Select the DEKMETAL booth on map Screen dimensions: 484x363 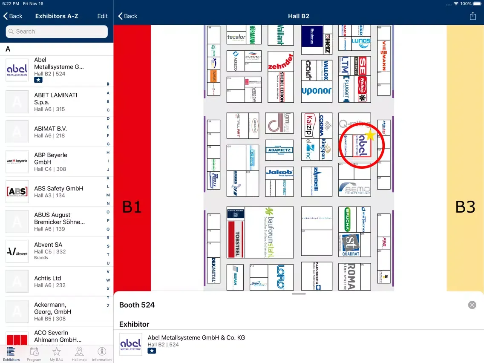coord(213,270)
